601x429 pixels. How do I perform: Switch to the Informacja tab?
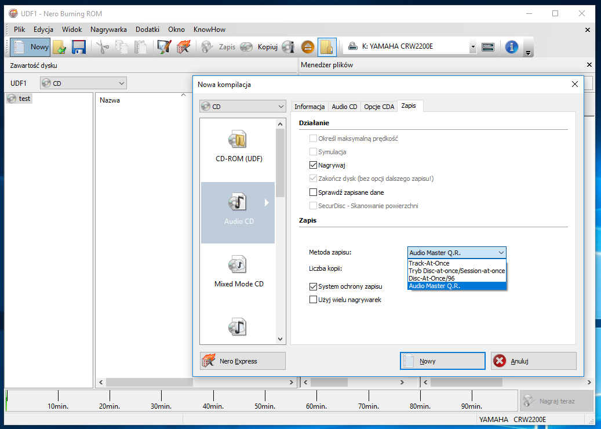coord(309,107)
